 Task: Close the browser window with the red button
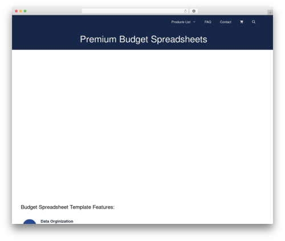click(x=17, y=11)
